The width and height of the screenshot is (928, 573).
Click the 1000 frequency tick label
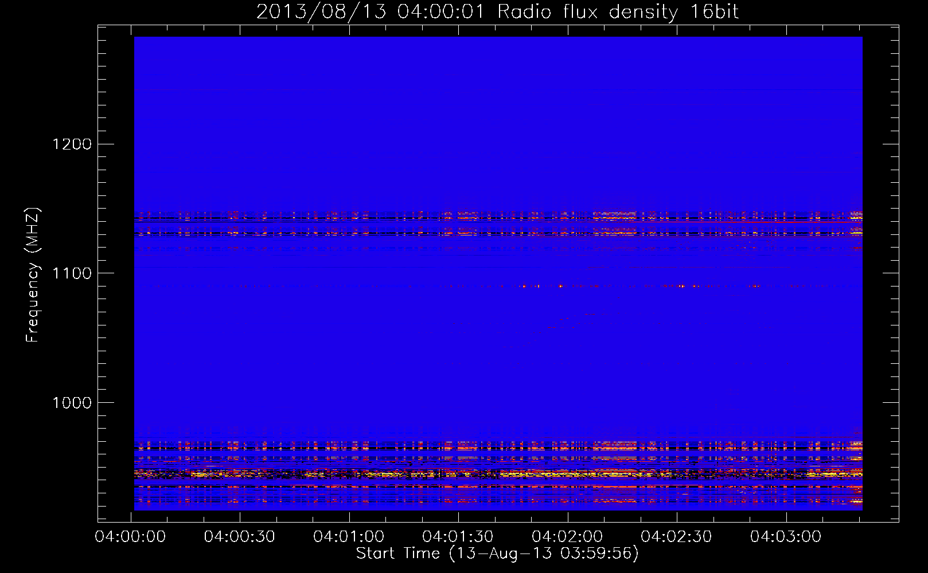72,403
